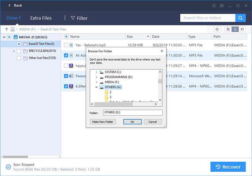Click the Search files or folders field
This screenshot has width=252, height=176.
tap(208, 18)
